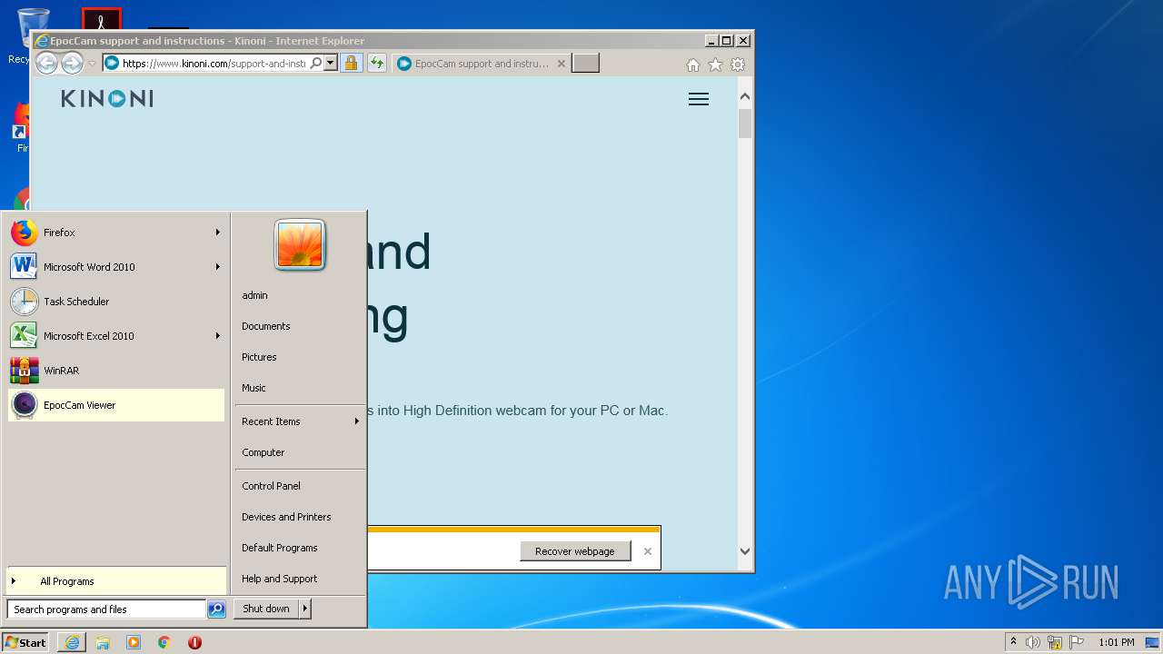Click the Start menu search magnifier icon

(216, 609)
